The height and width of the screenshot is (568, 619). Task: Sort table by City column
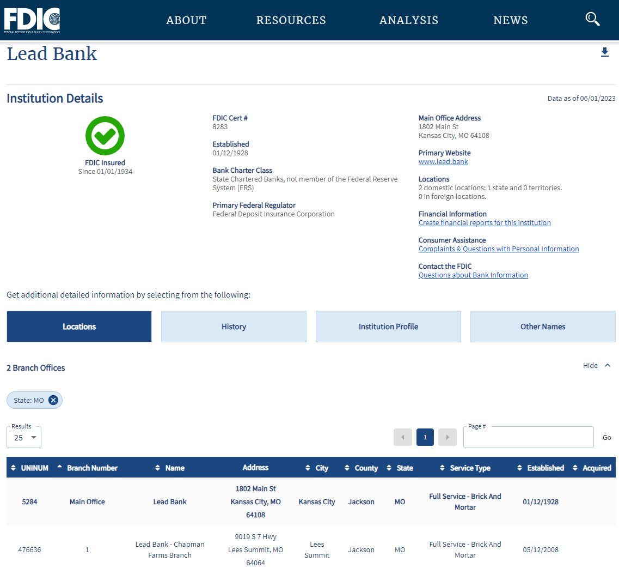click(x=308, y=468)
